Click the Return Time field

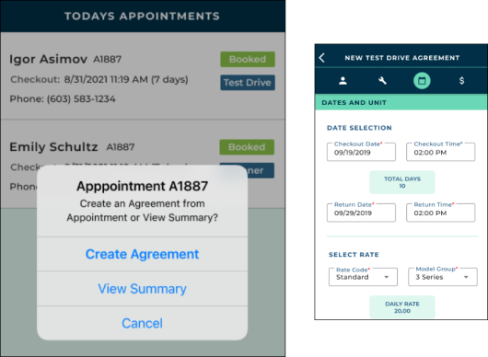tap(441, 213)
